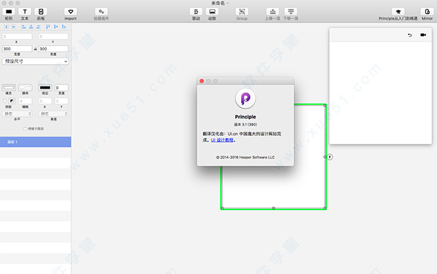Click the Create Component (创建组件) icon
Viewport: 437px width, 274px height.
(x=101, y=12)
